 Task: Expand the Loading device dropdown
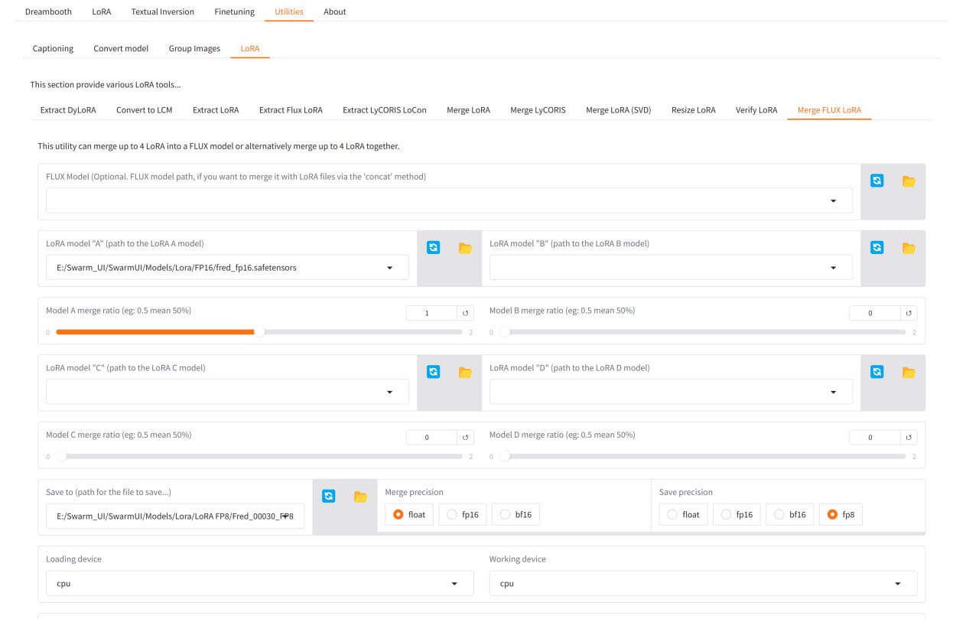coord(454,584)
